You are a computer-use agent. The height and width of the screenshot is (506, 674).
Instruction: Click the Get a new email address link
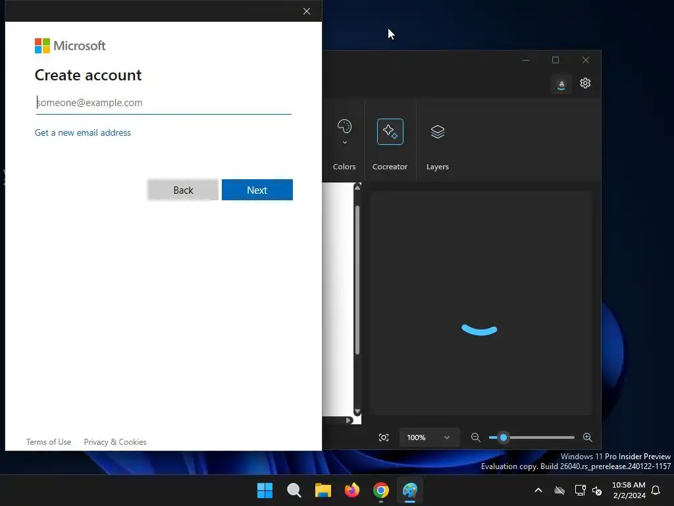[82, 132]
